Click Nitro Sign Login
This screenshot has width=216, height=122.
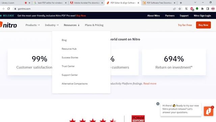[202, 16]
